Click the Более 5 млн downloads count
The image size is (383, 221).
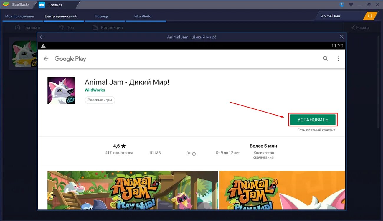(x=263, y=146)
